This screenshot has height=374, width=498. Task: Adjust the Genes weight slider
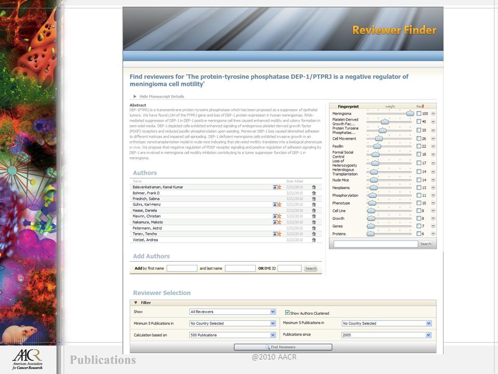(370, 226)
